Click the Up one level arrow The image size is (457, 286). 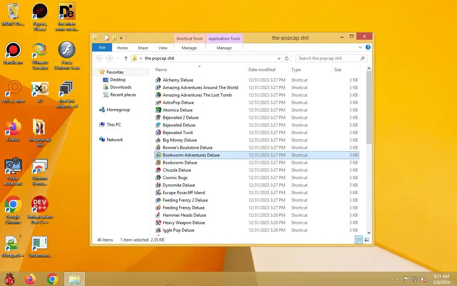tap(126, 58)
